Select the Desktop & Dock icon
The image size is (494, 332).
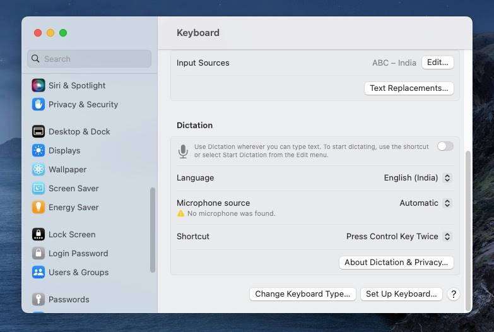(38, 131)
